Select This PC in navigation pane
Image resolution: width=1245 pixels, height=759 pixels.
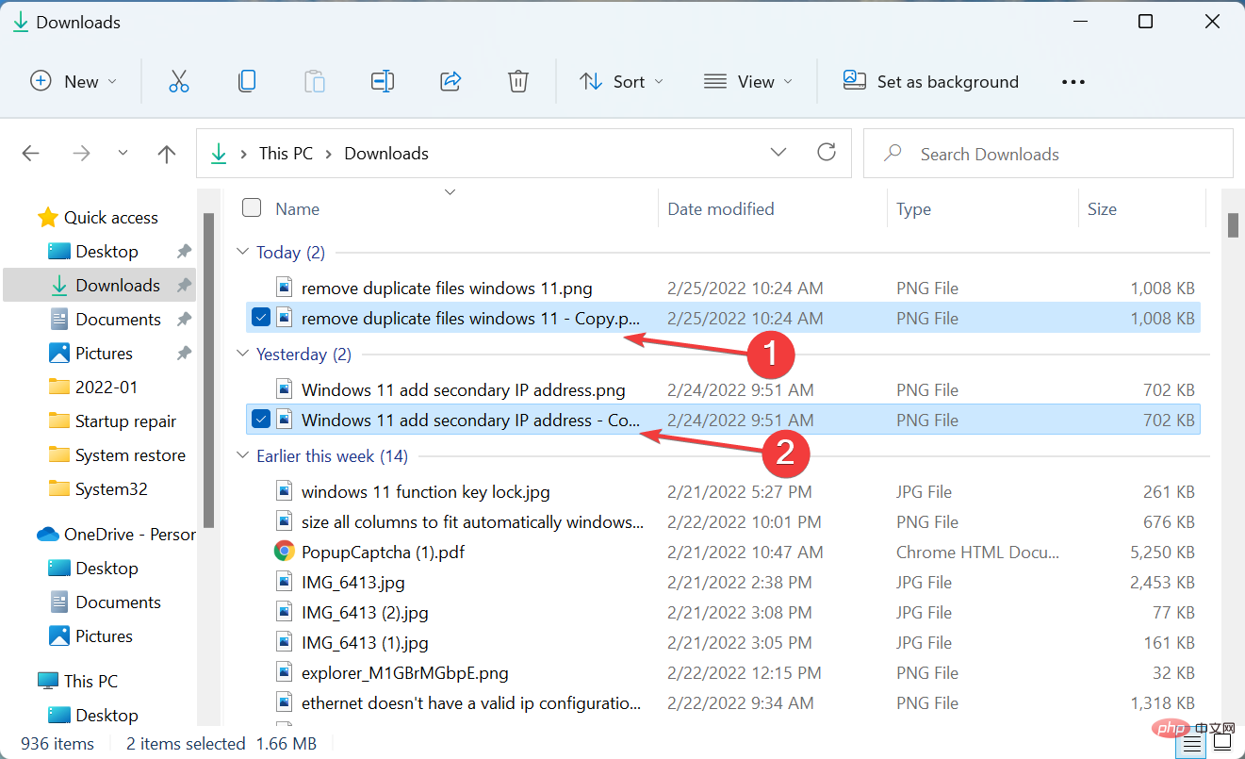90,681
